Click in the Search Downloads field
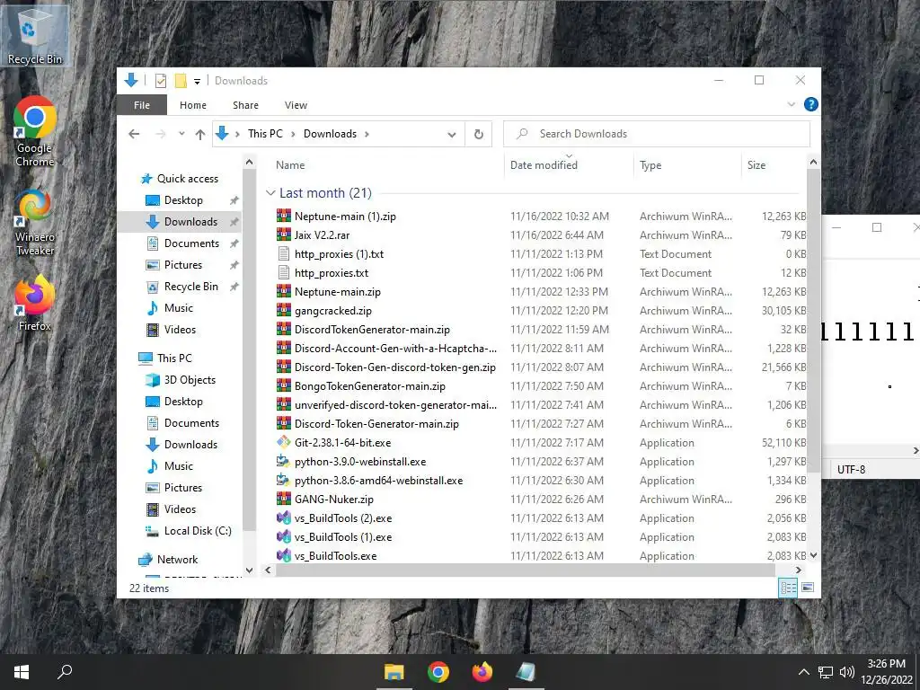 [x=657, y=134]
